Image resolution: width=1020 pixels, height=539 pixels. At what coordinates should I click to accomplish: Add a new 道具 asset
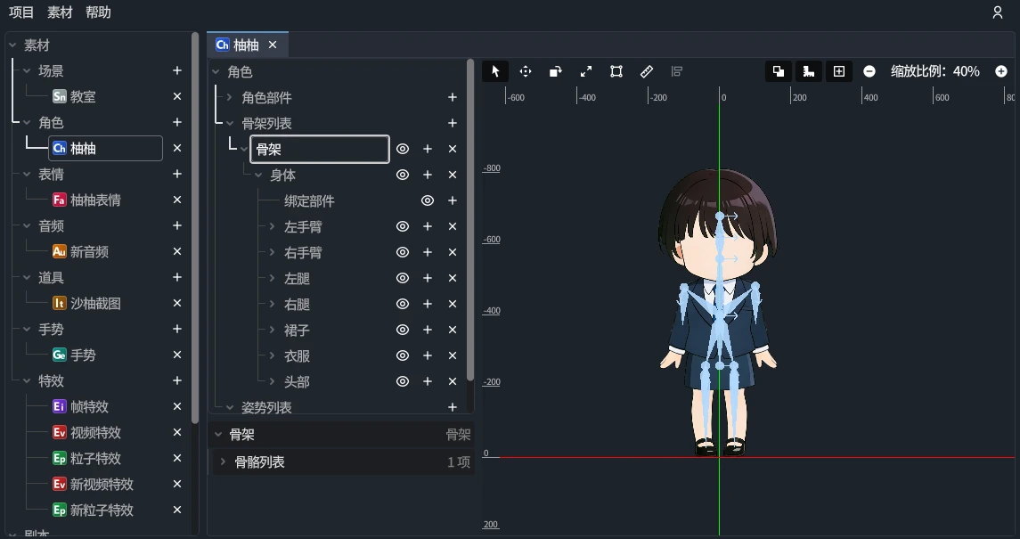177,277
